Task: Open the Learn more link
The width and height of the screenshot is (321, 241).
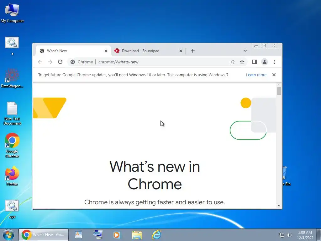Action: [x=256, y=75]
